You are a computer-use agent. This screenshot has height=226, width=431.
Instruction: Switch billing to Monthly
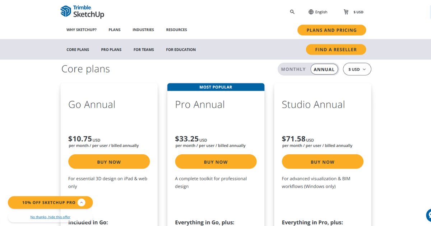click(x=293, y=69)
